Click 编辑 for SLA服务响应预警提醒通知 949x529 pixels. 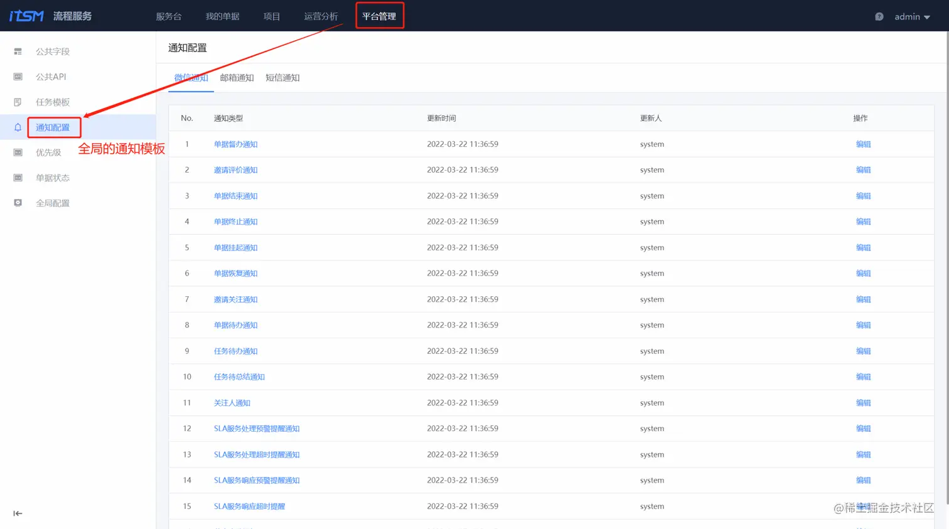tap(863, 480)
